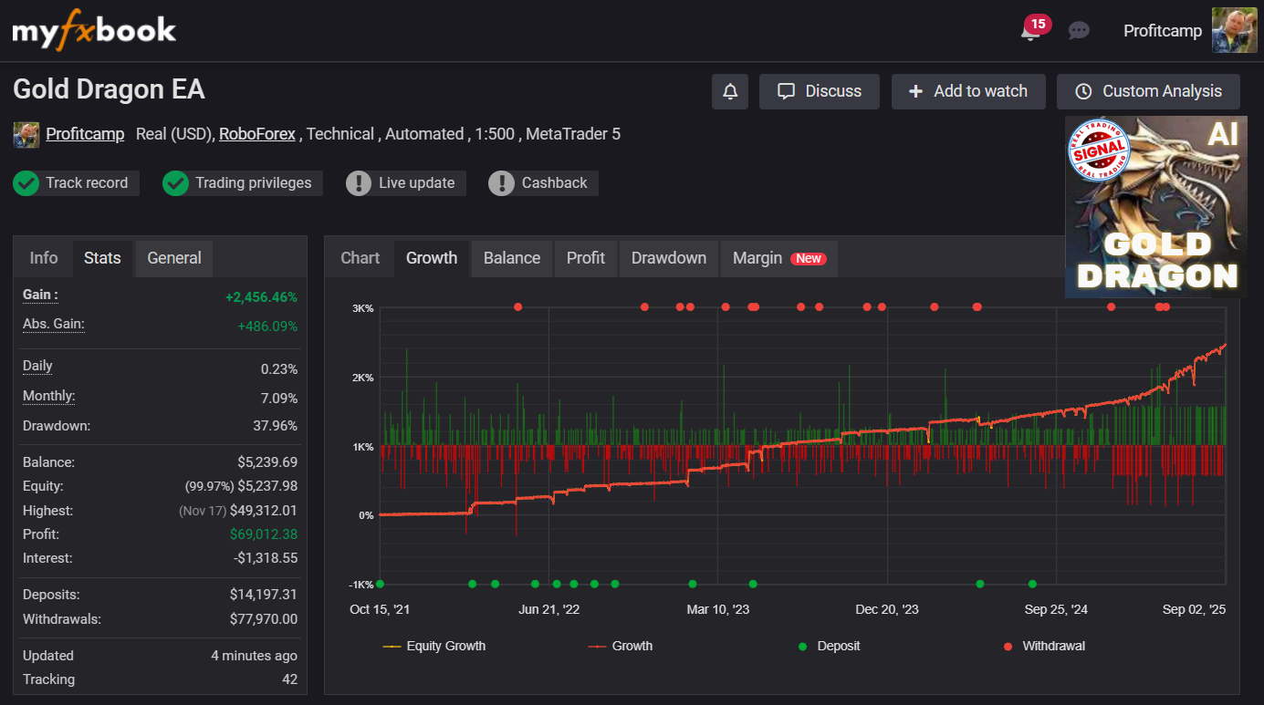Viewport: 1264px width, 705px height.
Task: Subscribe with the bell alert button
Action: point(730,91)
